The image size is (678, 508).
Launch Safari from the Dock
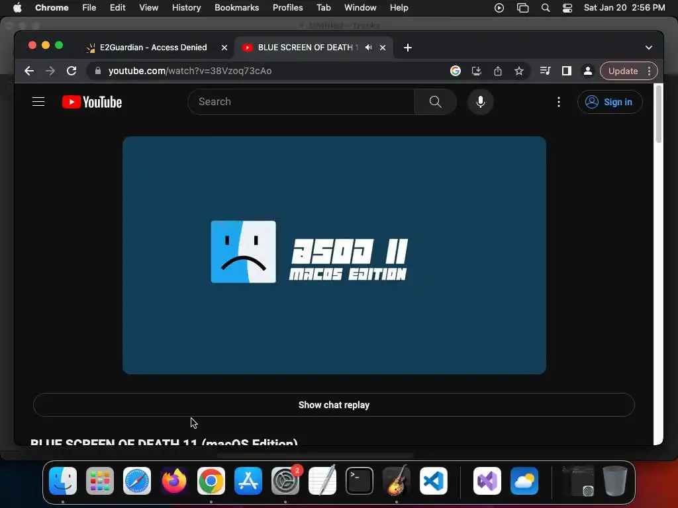[x=137, y=481]
